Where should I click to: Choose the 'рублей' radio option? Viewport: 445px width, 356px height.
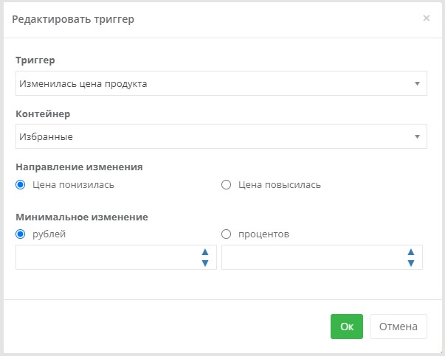tap(21, 234)
